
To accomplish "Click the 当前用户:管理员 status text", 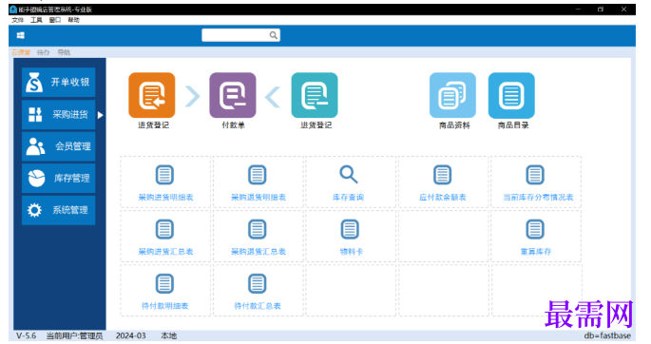I will tap(74, 335).
